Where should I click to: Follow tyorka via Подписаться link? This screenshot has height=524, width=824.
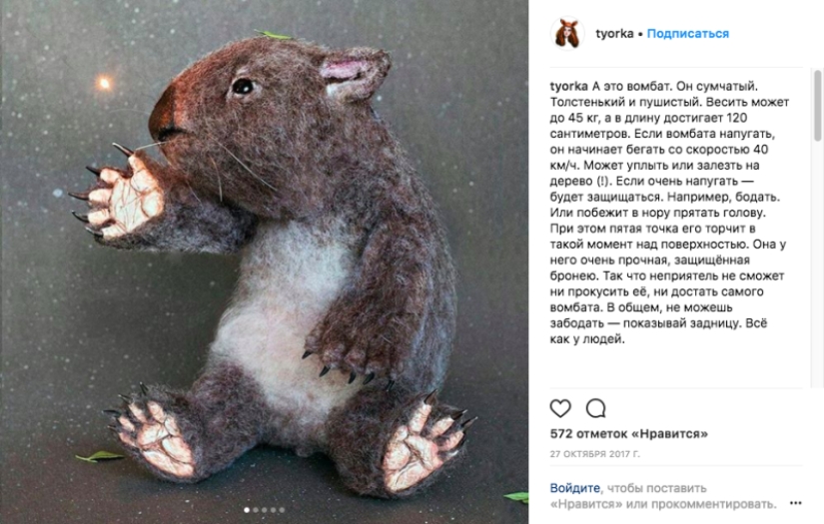tap(688, 34)
